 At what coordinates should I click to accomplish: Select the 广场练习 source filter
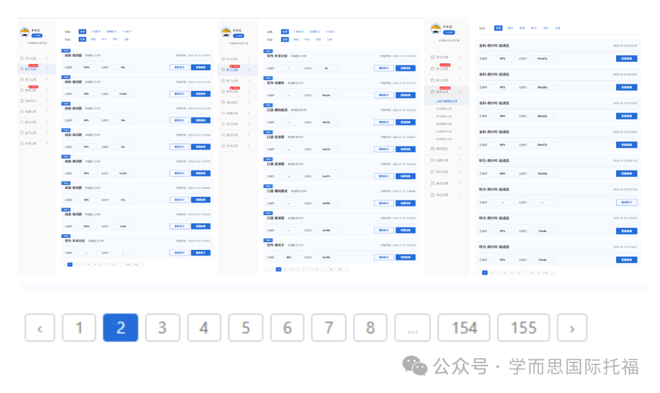pyautogui.click(x=96, y=31)
